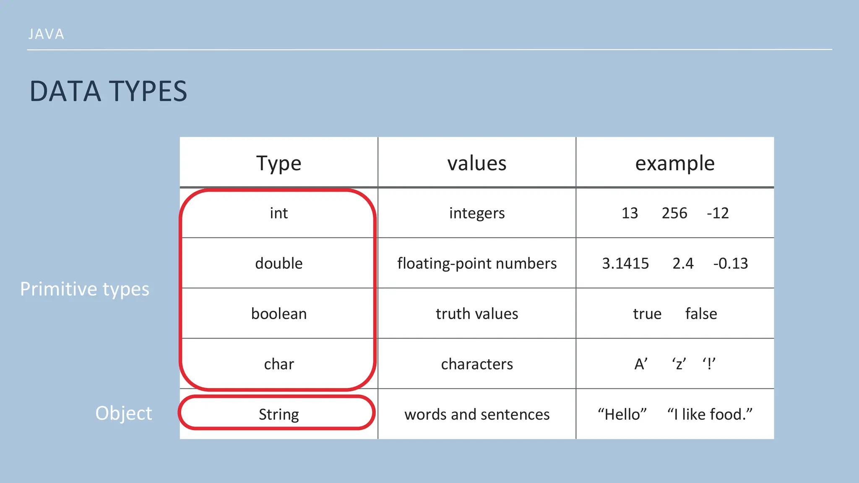The height and width of the screenshot is (483, 859).
Task: Click the 3.1415 example value
Action: point(625,263)
